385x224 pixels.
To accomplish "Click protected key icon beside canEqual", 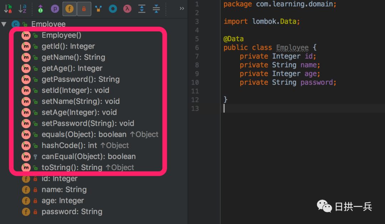I will click(x=35, y=157).
